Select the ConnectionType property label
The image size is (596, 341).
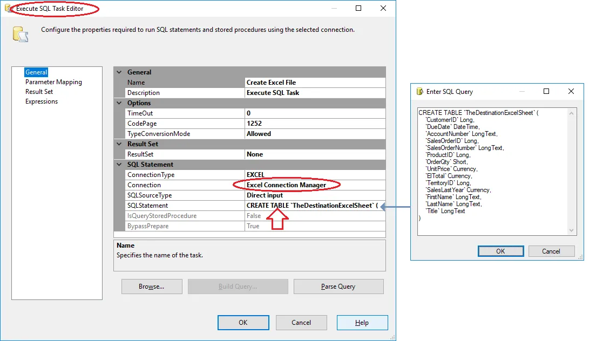(151, 175)
